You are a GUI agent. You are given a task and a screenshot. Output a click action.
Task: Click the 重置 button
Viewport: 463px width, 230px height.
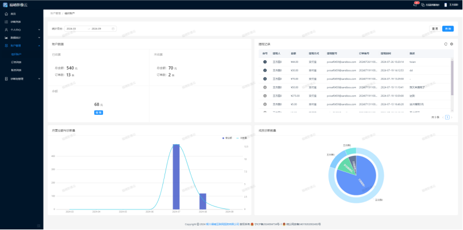435,28
